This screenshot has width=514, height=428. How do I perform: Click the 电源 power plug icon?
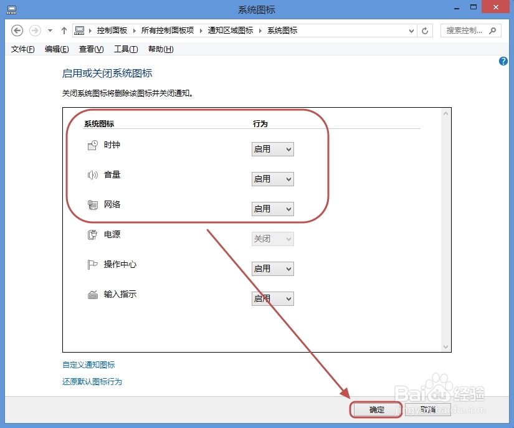[93, 235]
